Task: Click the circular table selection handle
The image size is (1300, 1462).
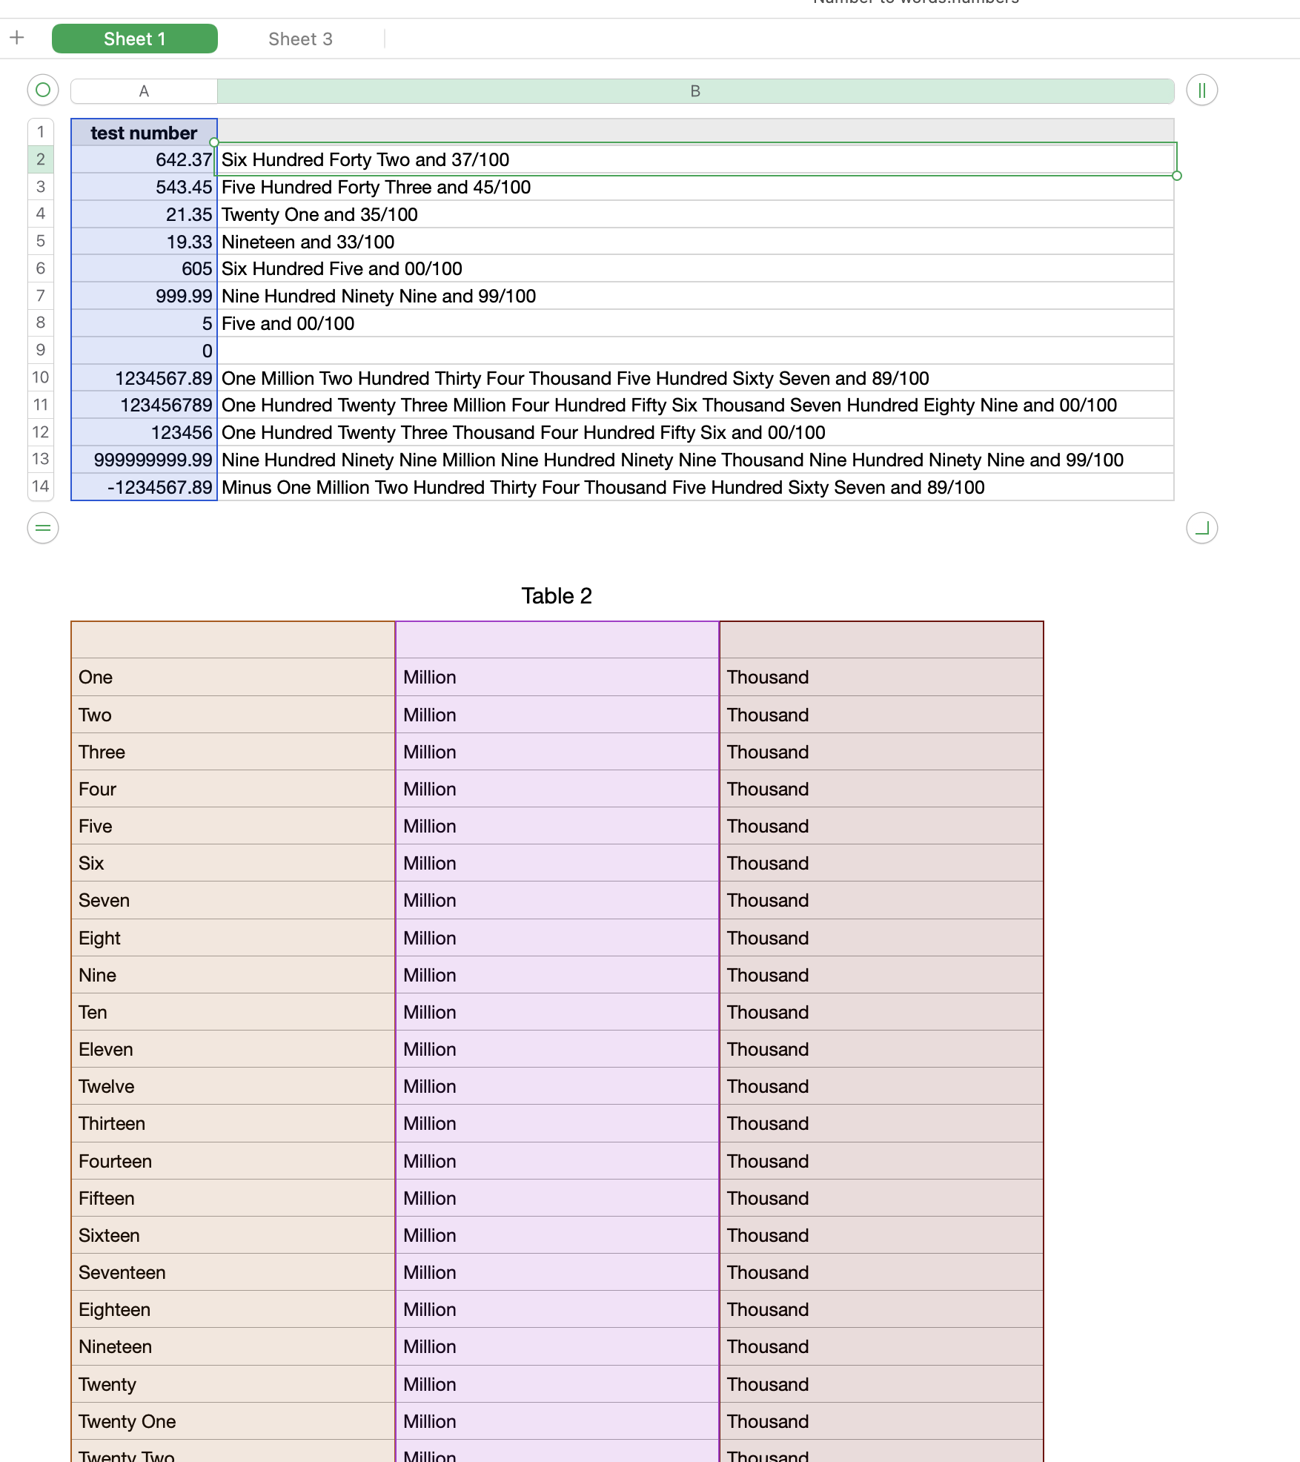Action: 43,90
